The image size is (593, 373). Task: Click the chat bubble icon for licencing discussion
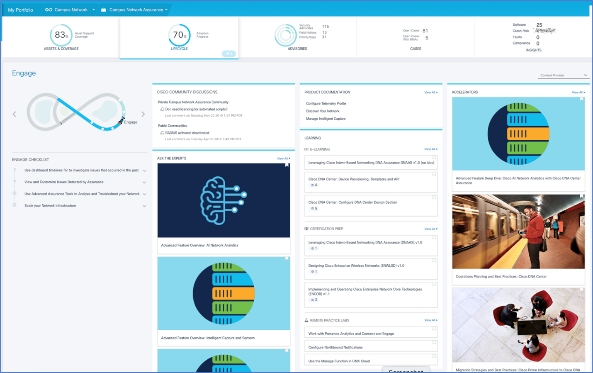pyautogui.click(x=162, y=109)
